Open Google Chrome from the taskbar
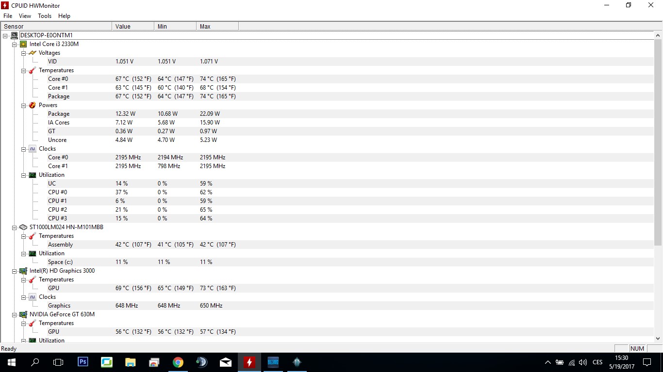Screen dimensions: 663x372 click(x=178, y=362)
